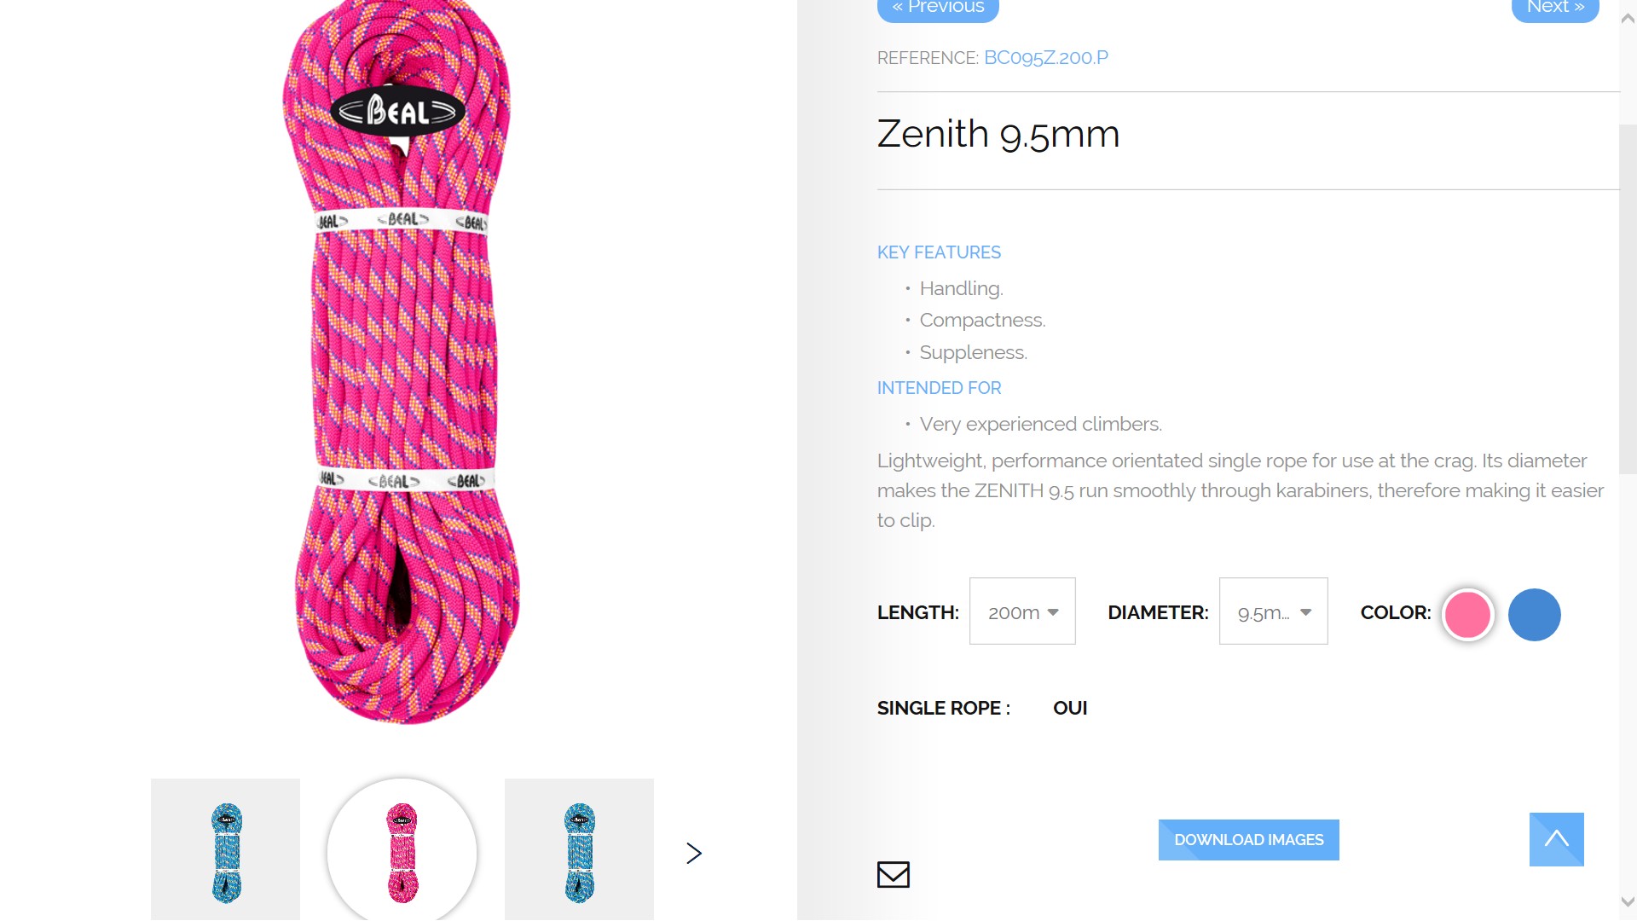Go to the Next product
The image size is (1637, 921).
point(1555,9)
